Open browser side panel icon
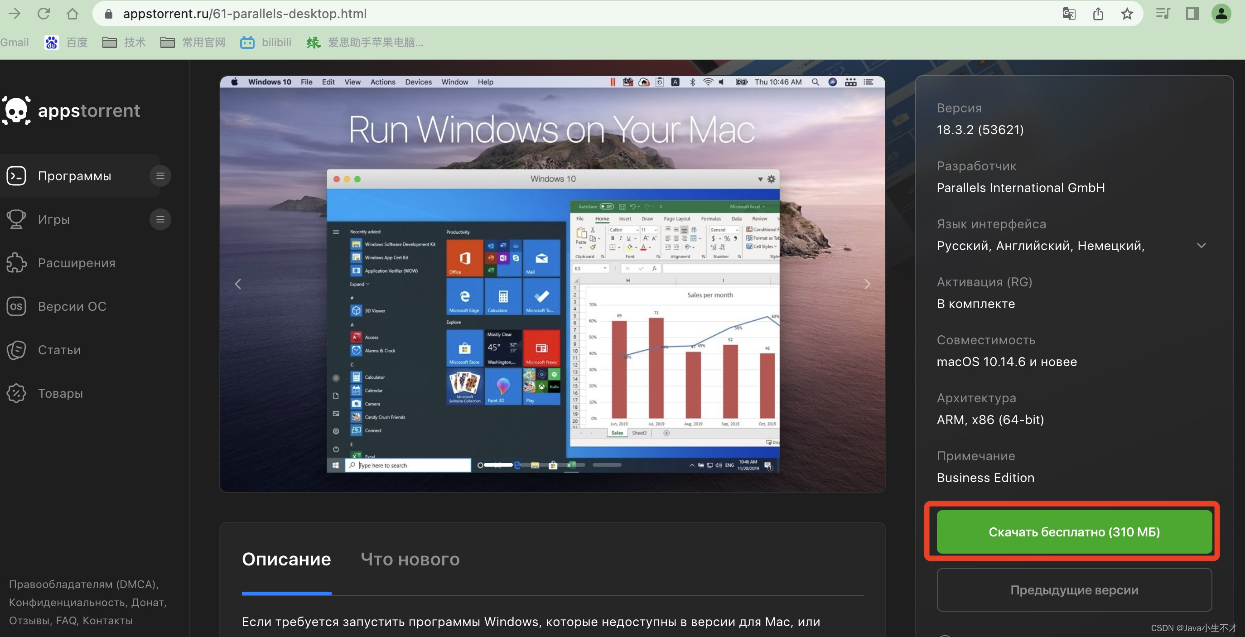The height and width of the screenshot is (637, 1245). (x=1192, y=14)
